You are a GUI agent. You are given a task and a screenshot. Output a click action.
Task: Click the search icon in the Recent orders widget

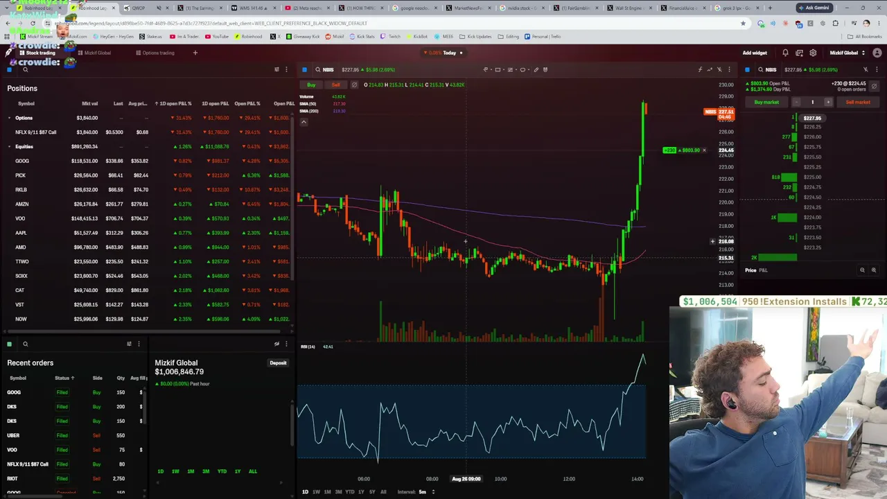point(25,344)
